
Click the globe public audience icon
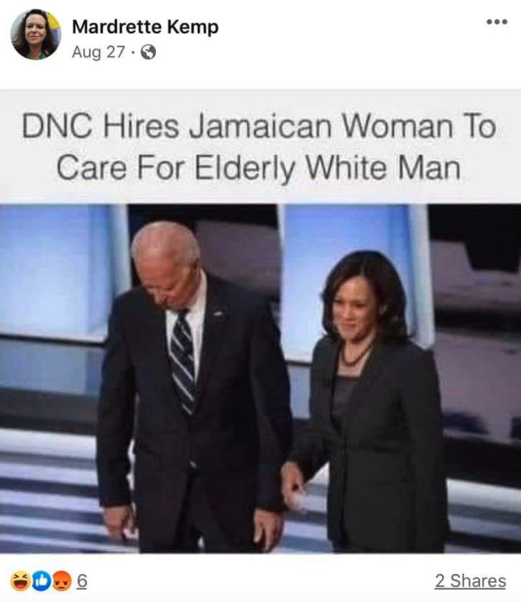(x=148, y=52)
